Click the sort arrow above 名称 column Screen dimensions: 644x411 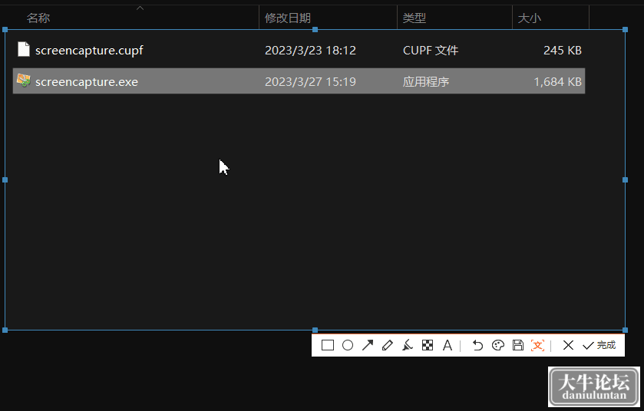140,8
